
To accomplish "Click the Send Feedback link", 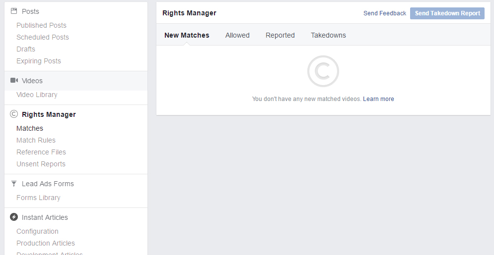I will [385, 13].
